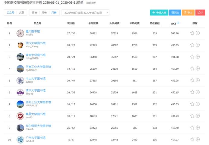
Task: Click plus circle icon for 广州大学图书馆
Action: point(198,139)
